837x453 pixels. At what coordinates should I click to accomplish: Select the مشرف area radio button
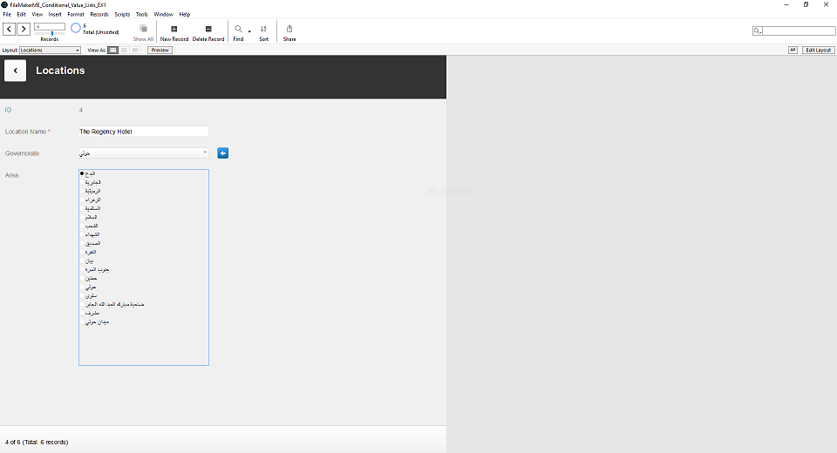[x=82, y=314]
